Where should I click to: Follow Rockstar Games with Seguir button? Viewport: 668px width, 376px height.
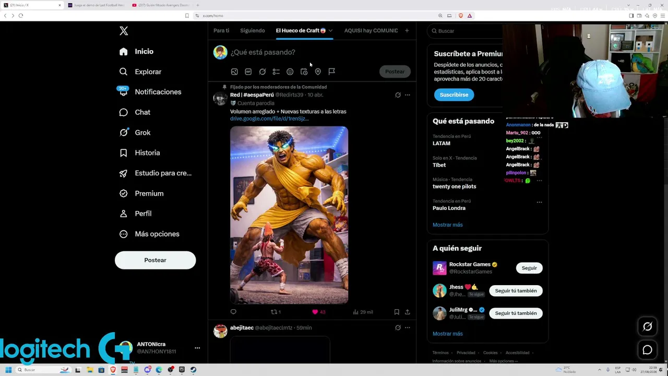pyautogui.click(x=529, y=268)
